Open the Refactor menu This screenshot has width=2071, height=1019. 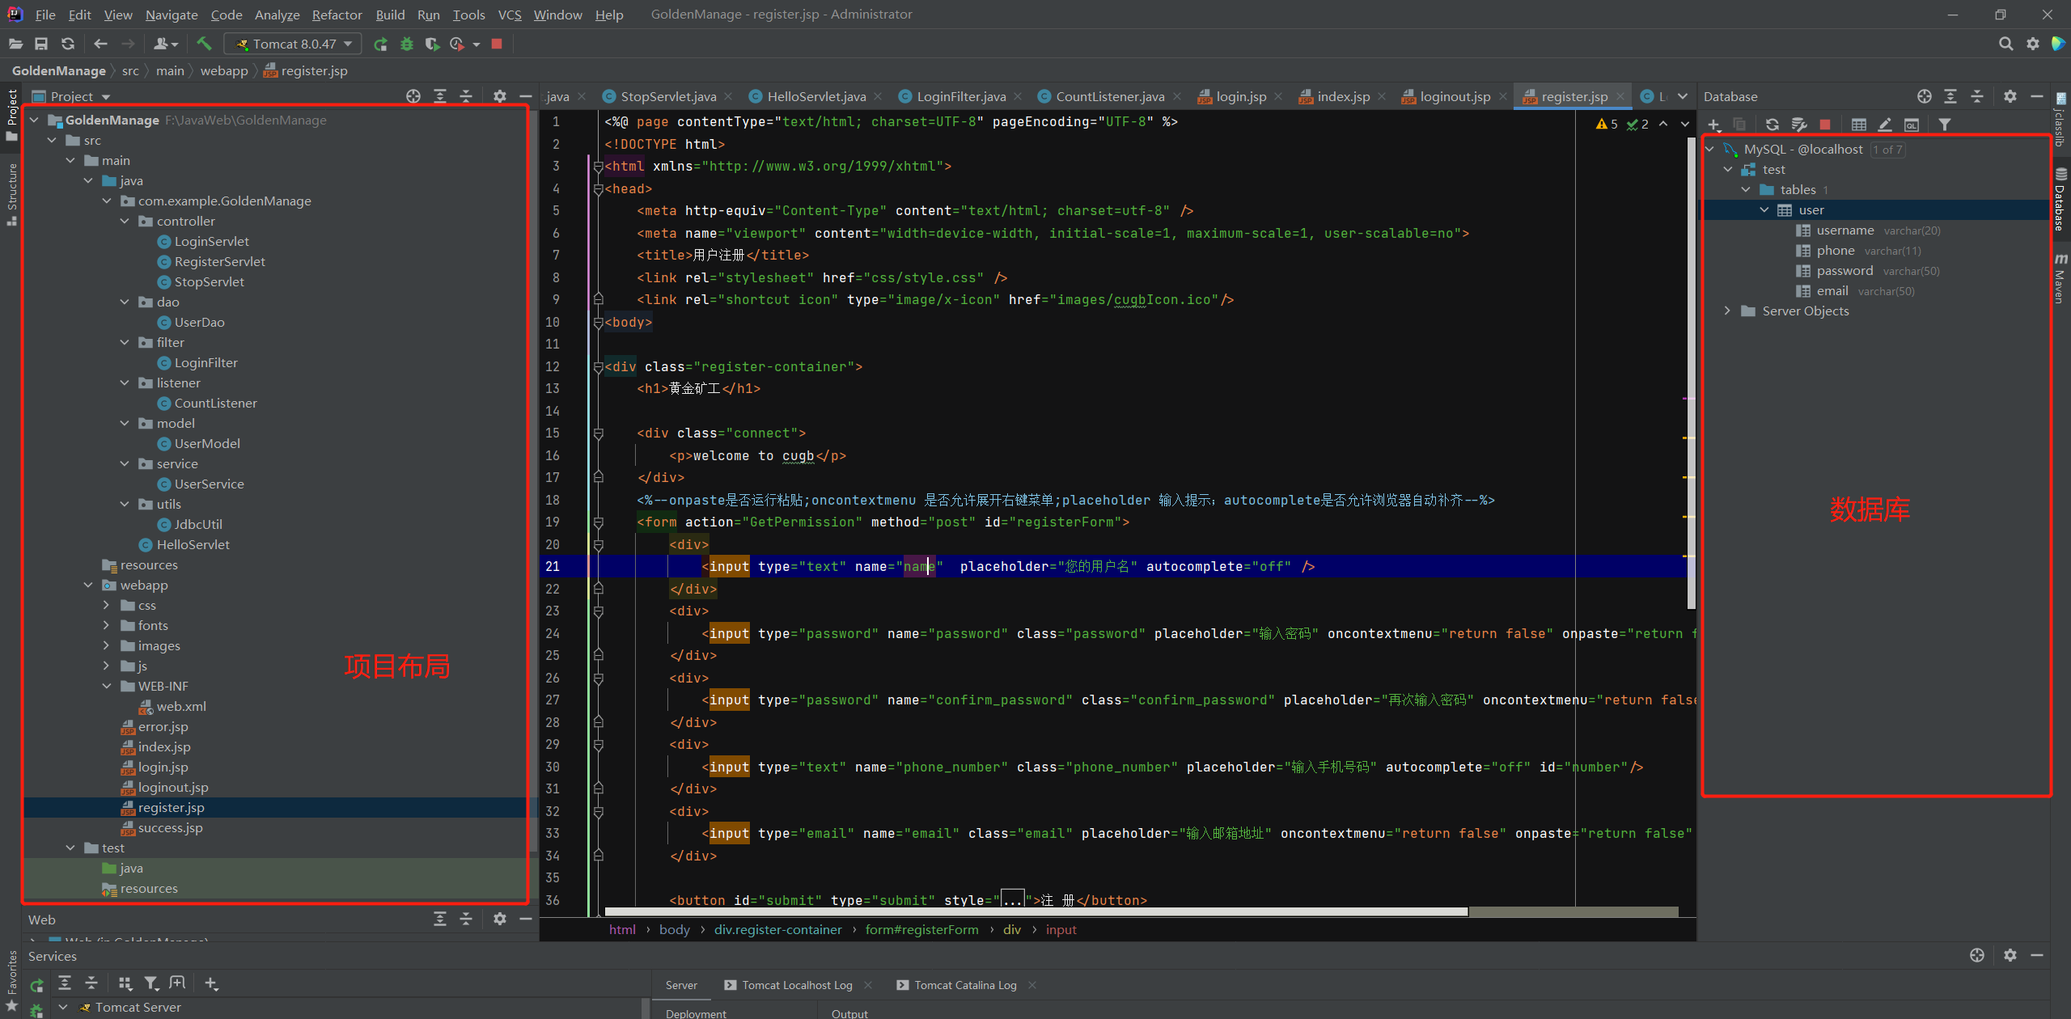pos(337,15)
